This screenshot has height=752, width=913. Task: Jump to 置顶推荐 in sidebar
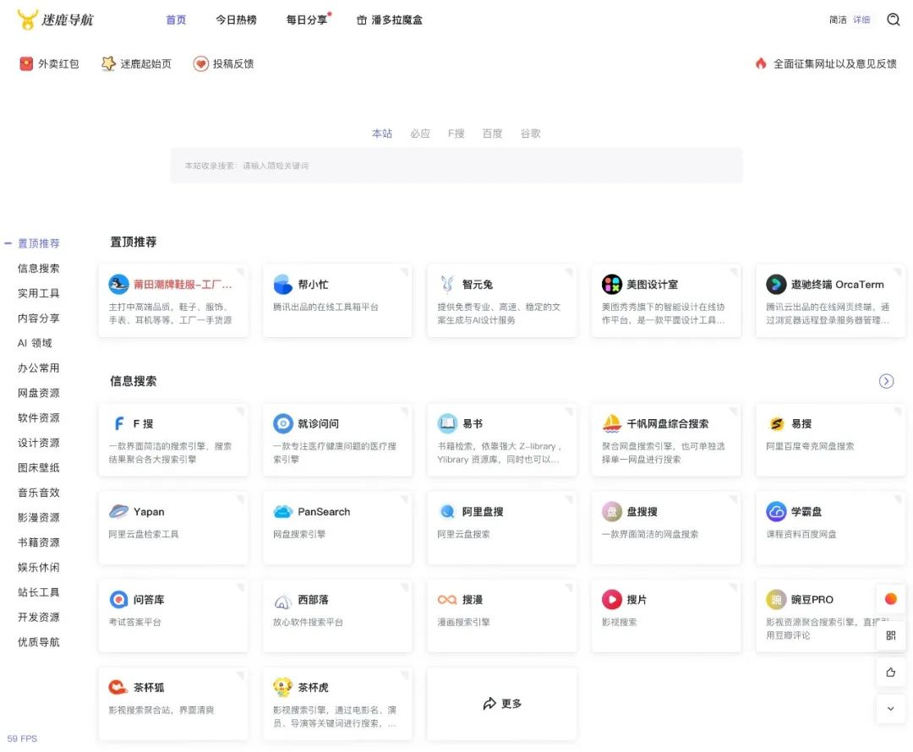pos(38,242)
